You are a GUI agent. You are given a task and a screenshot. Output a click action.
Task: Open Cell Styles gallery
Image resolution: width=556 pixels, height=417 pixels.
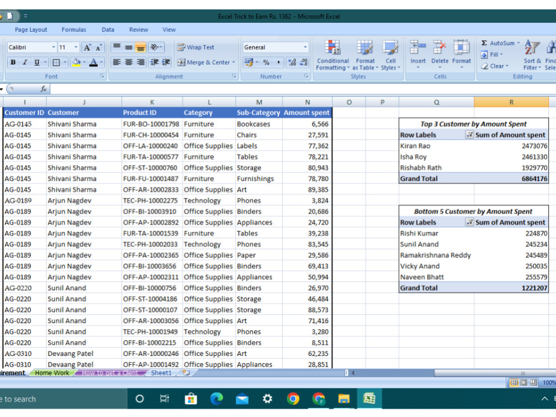coord(390,55)
